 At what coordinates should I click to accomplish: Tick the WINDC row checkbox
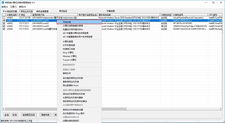4,18
